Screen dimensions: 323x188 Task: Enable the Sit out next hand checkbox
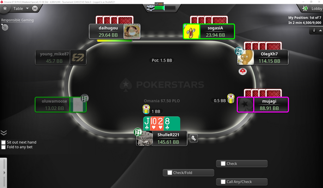3,142
